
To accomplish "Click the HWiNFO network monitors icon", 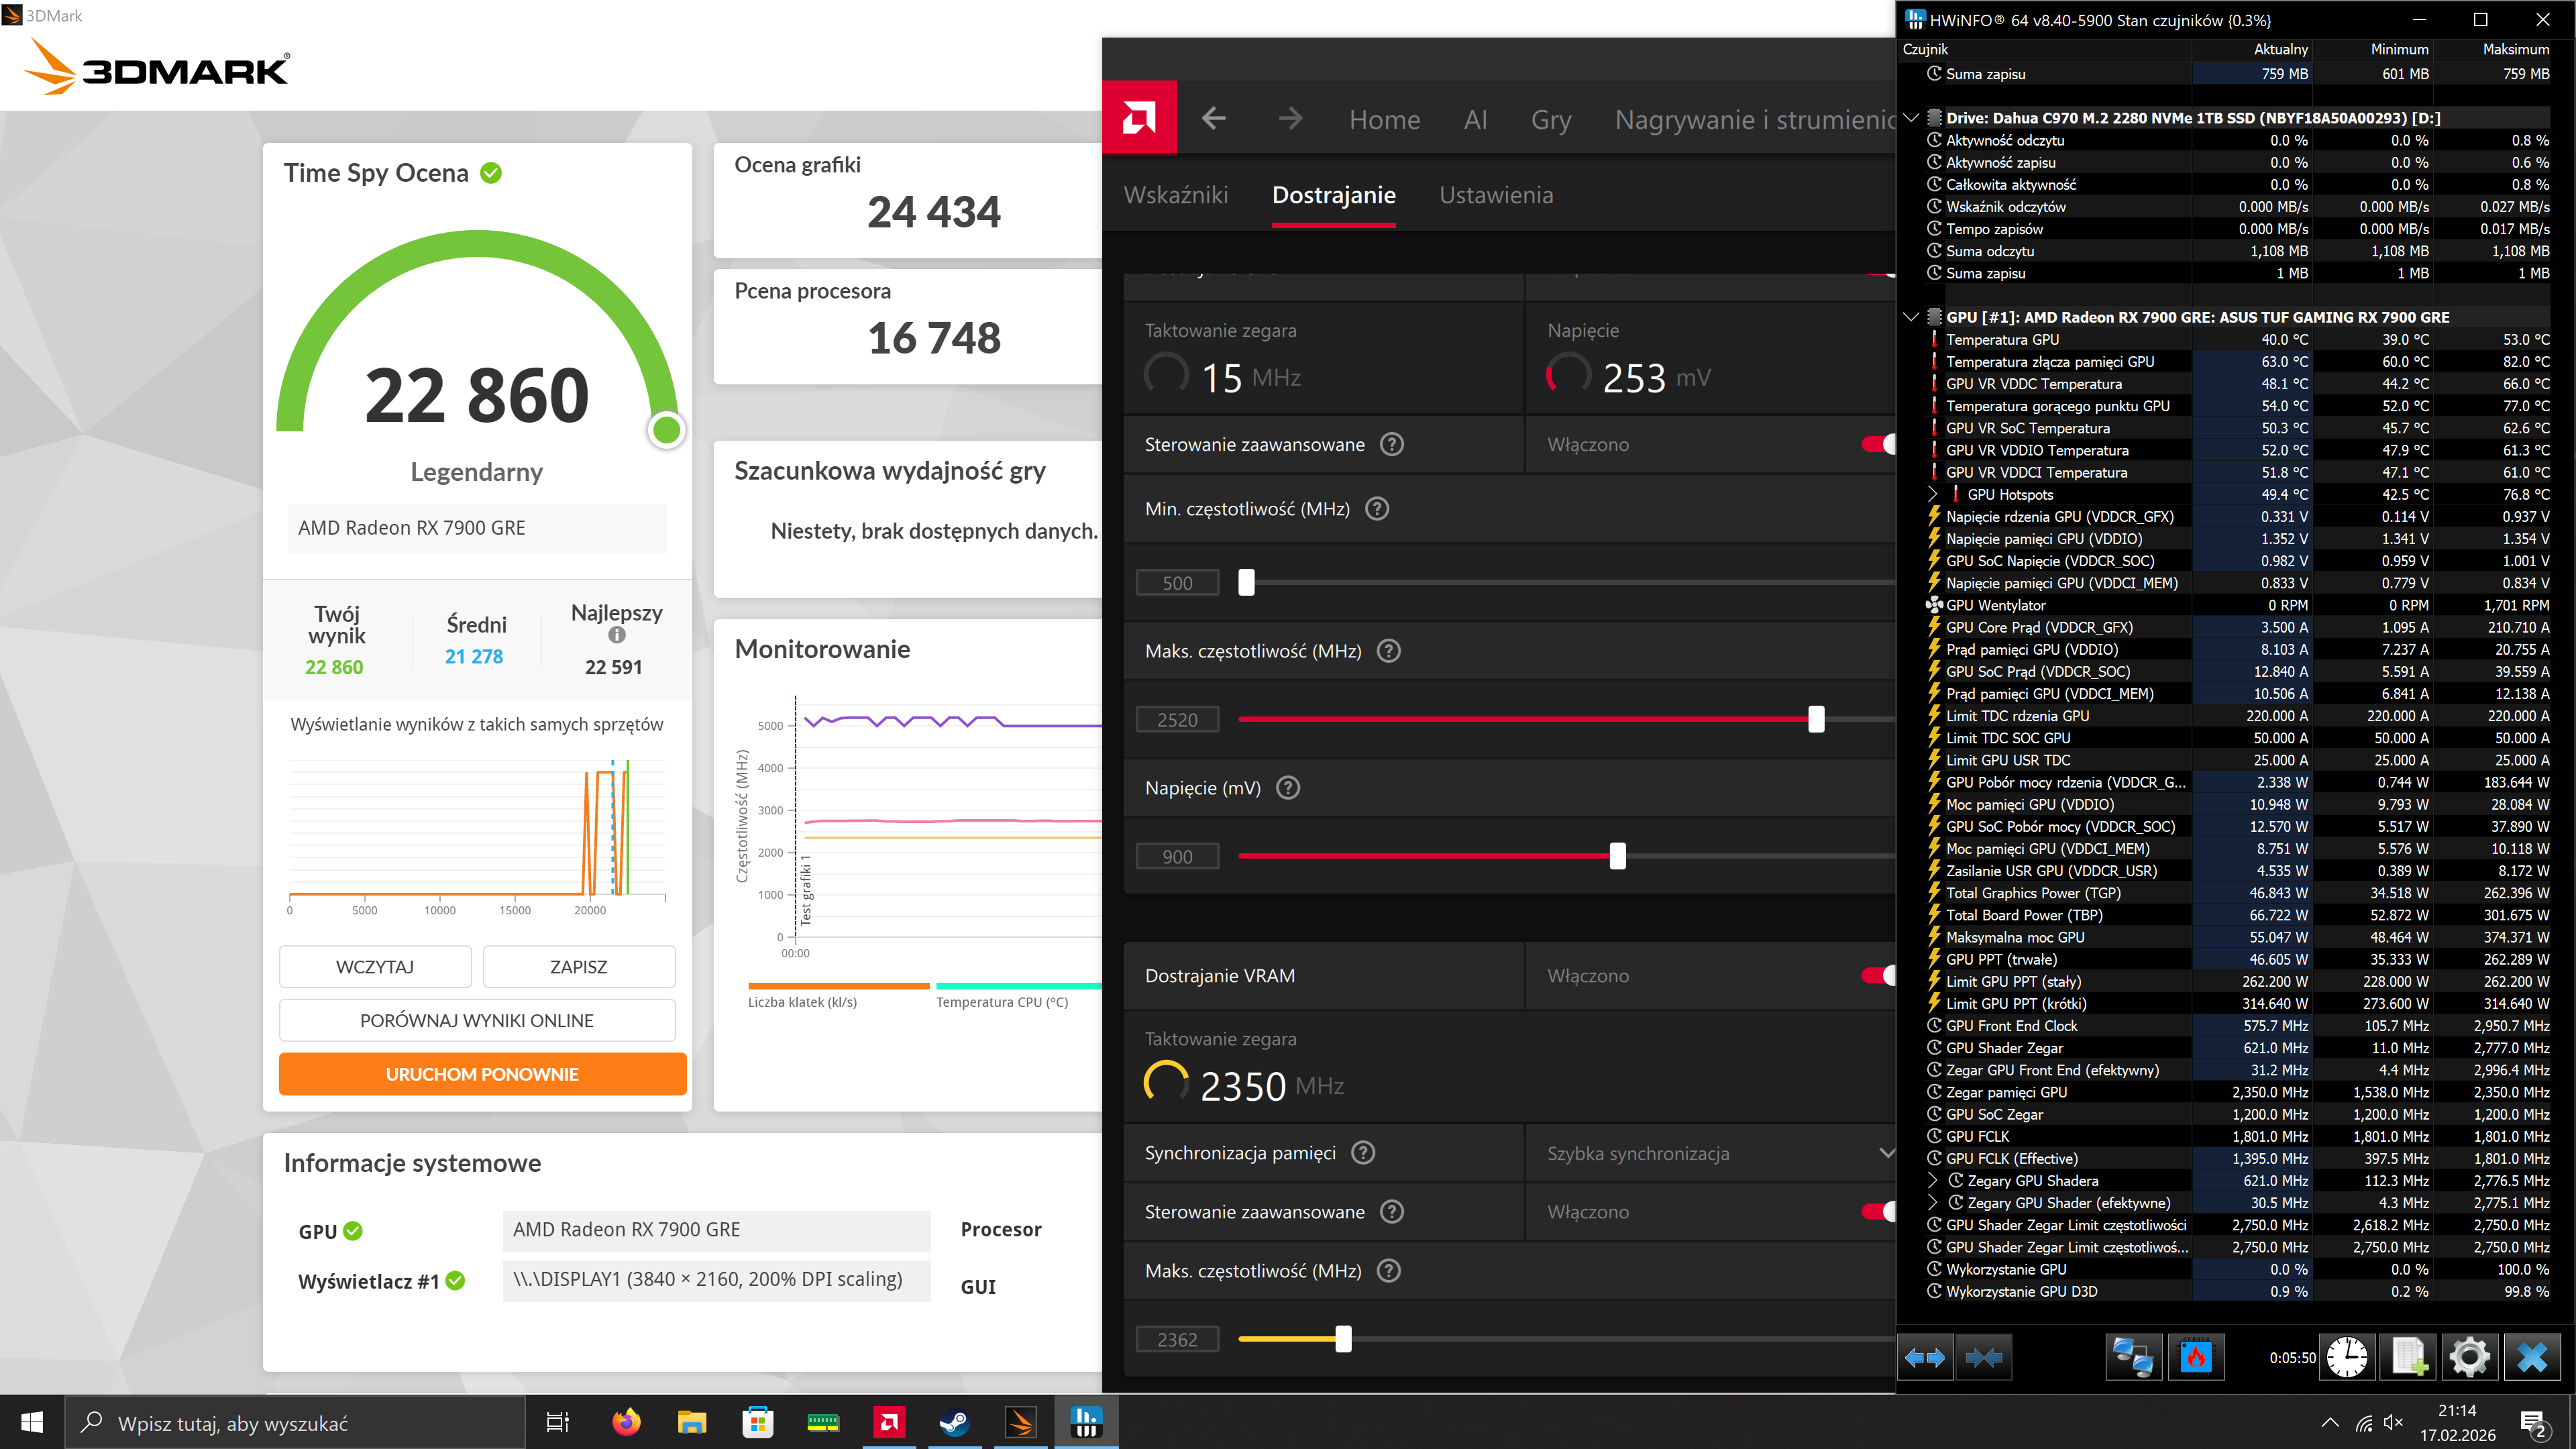I will click(x=2132, y=1357).
